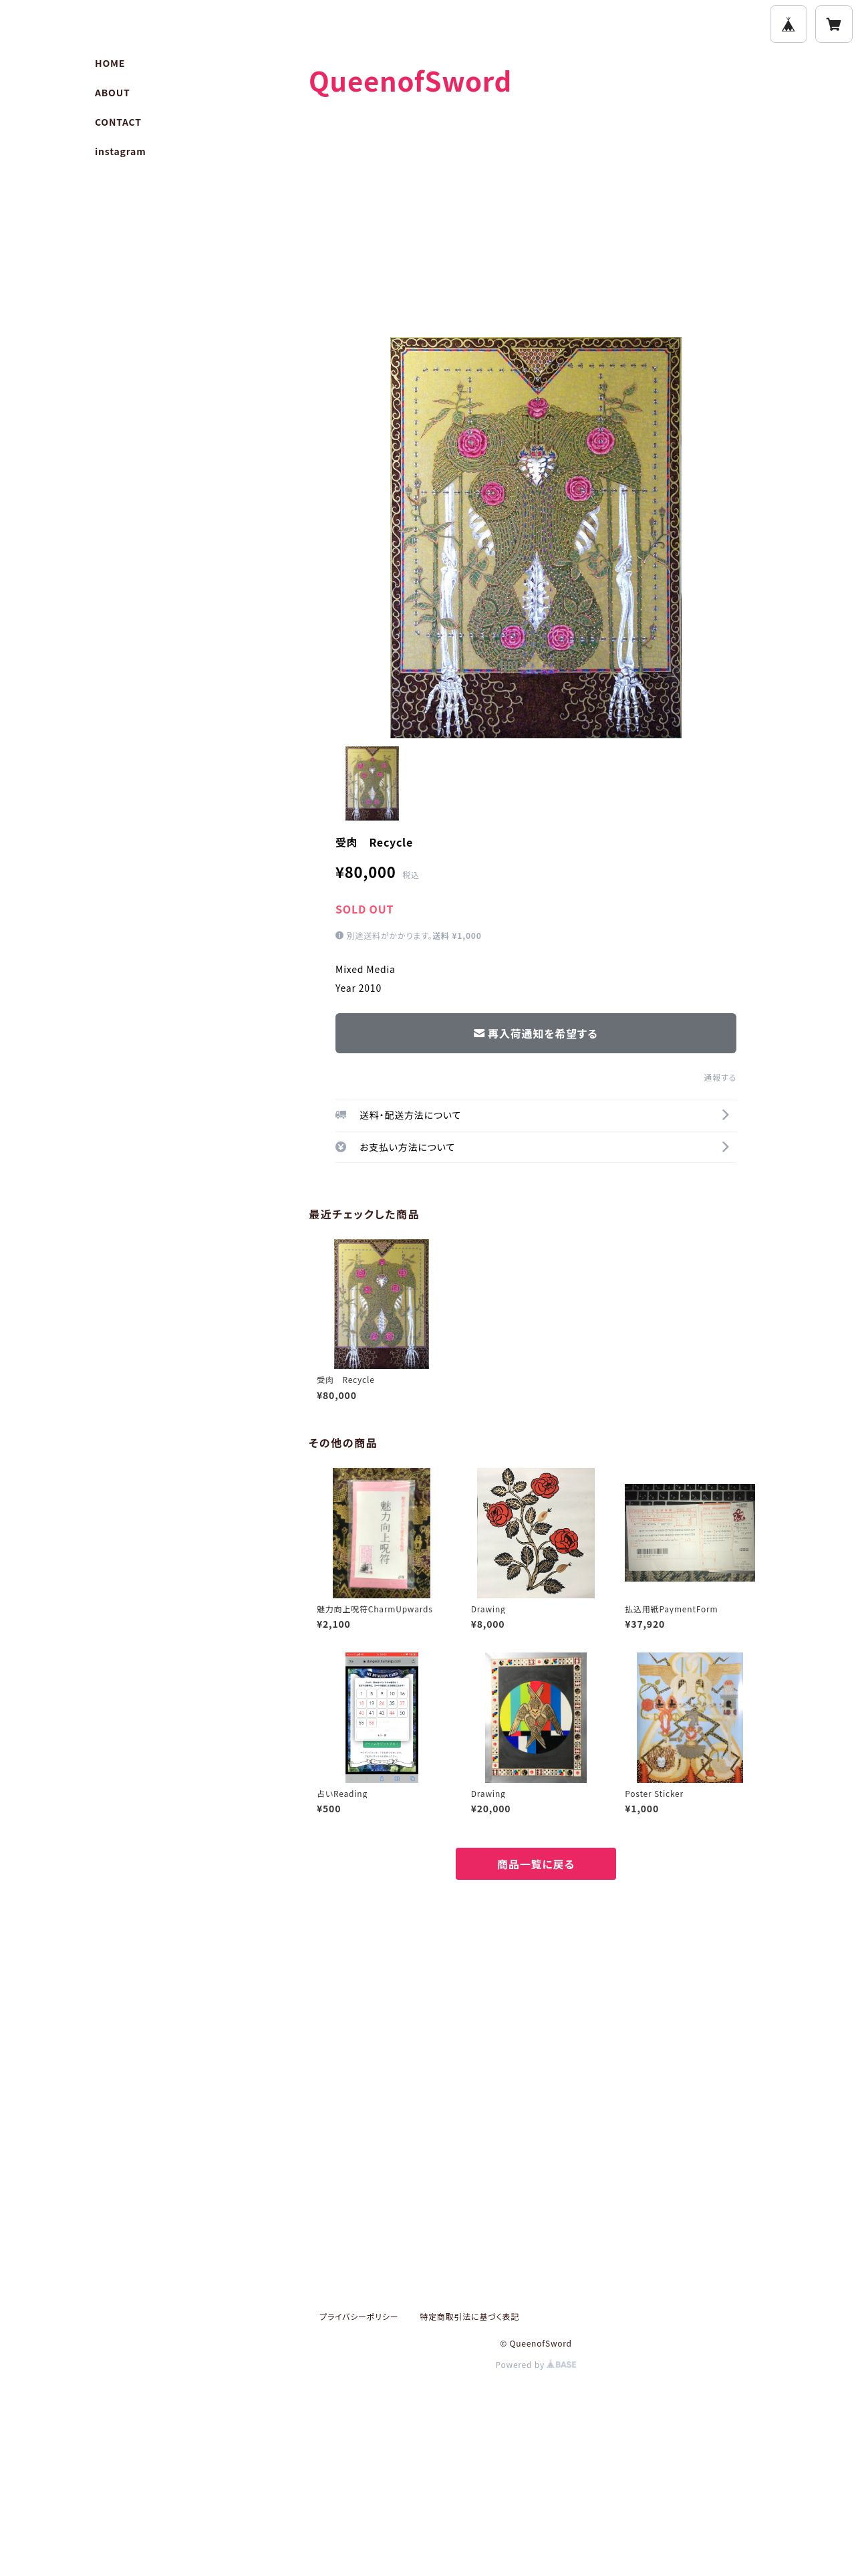Open the CONTACT menu item
Screen dimensions: 858x2576
point(118,122)
